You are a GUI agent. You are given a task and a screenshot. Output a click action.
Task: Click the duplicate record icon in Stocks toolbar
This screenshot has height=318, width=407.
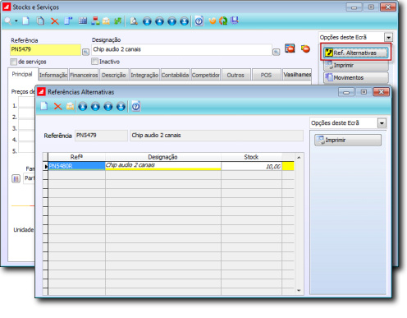pyautogui.click(x=40, y=21)
